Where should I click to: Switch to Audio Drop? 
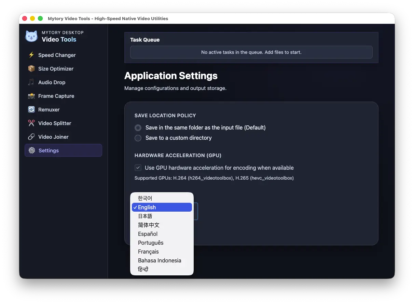63,82
